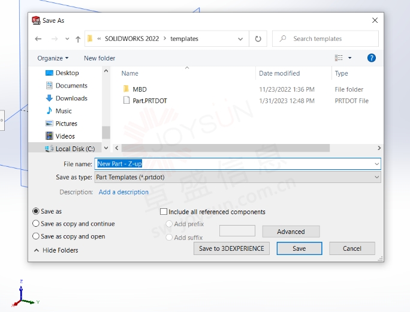The width and height of the screenshot is (410, 312).
Task: Expand the view options arrow
Action: 350,58
